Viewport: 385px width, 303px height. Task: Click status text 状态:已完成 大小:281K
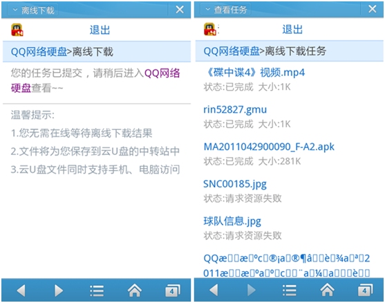252,161
